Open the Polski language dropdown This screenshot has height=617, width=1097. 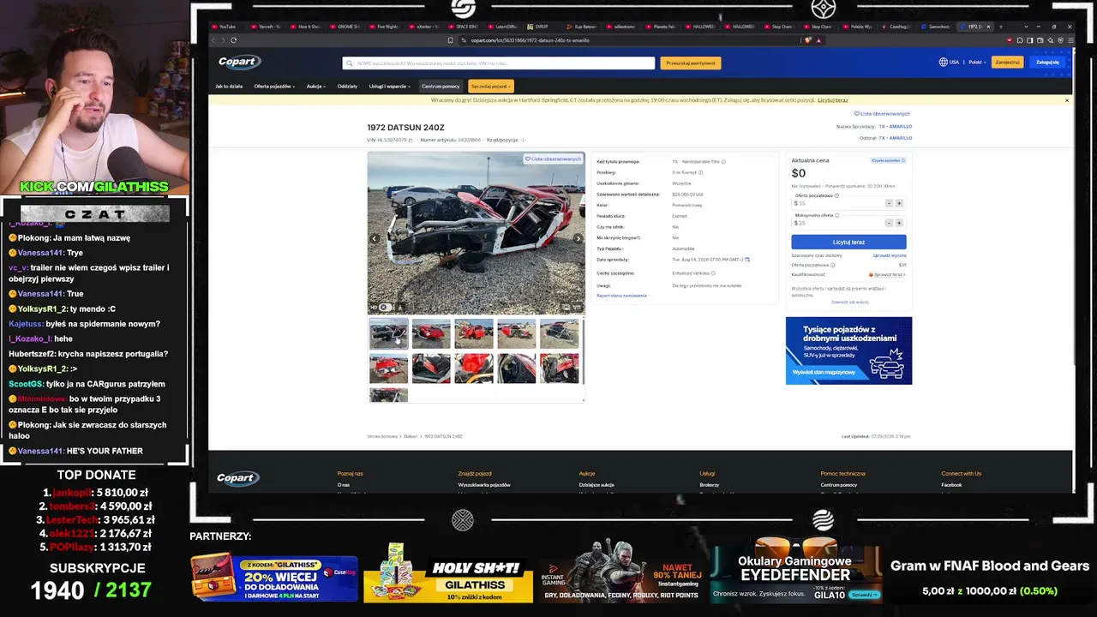coord(977,62)
